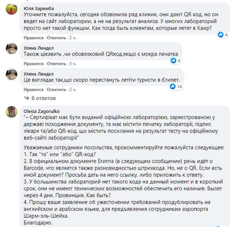This screenshot has height=227, width=230.
Task: Click the first Уляна Лендел avatar
Action: pyautogui.click(x=11, y=49)
